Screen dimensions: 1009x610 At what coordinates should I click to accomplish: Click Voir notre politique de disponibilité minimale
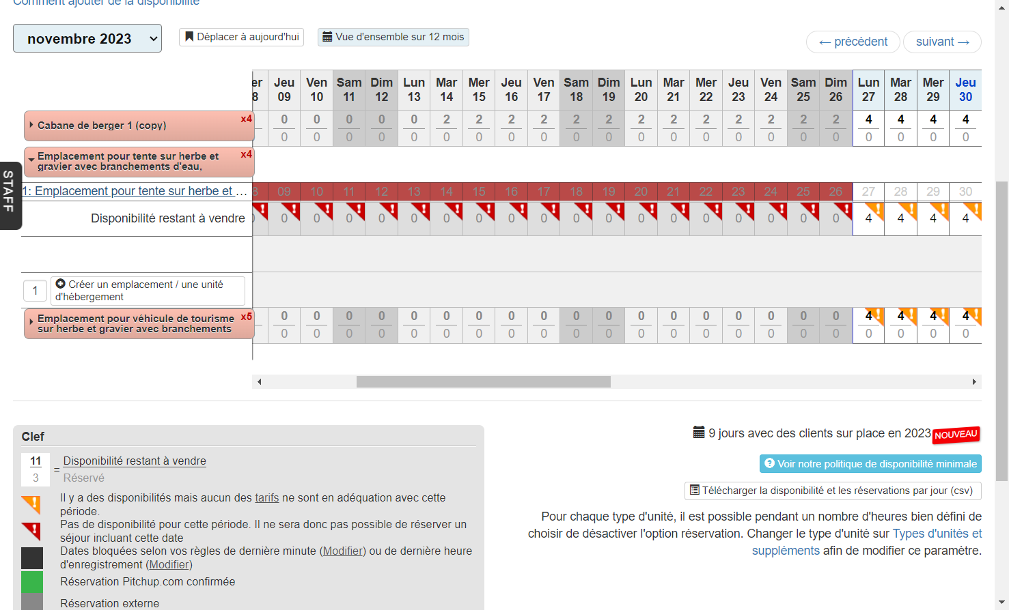pyautogui.click(x=870, y=464)
